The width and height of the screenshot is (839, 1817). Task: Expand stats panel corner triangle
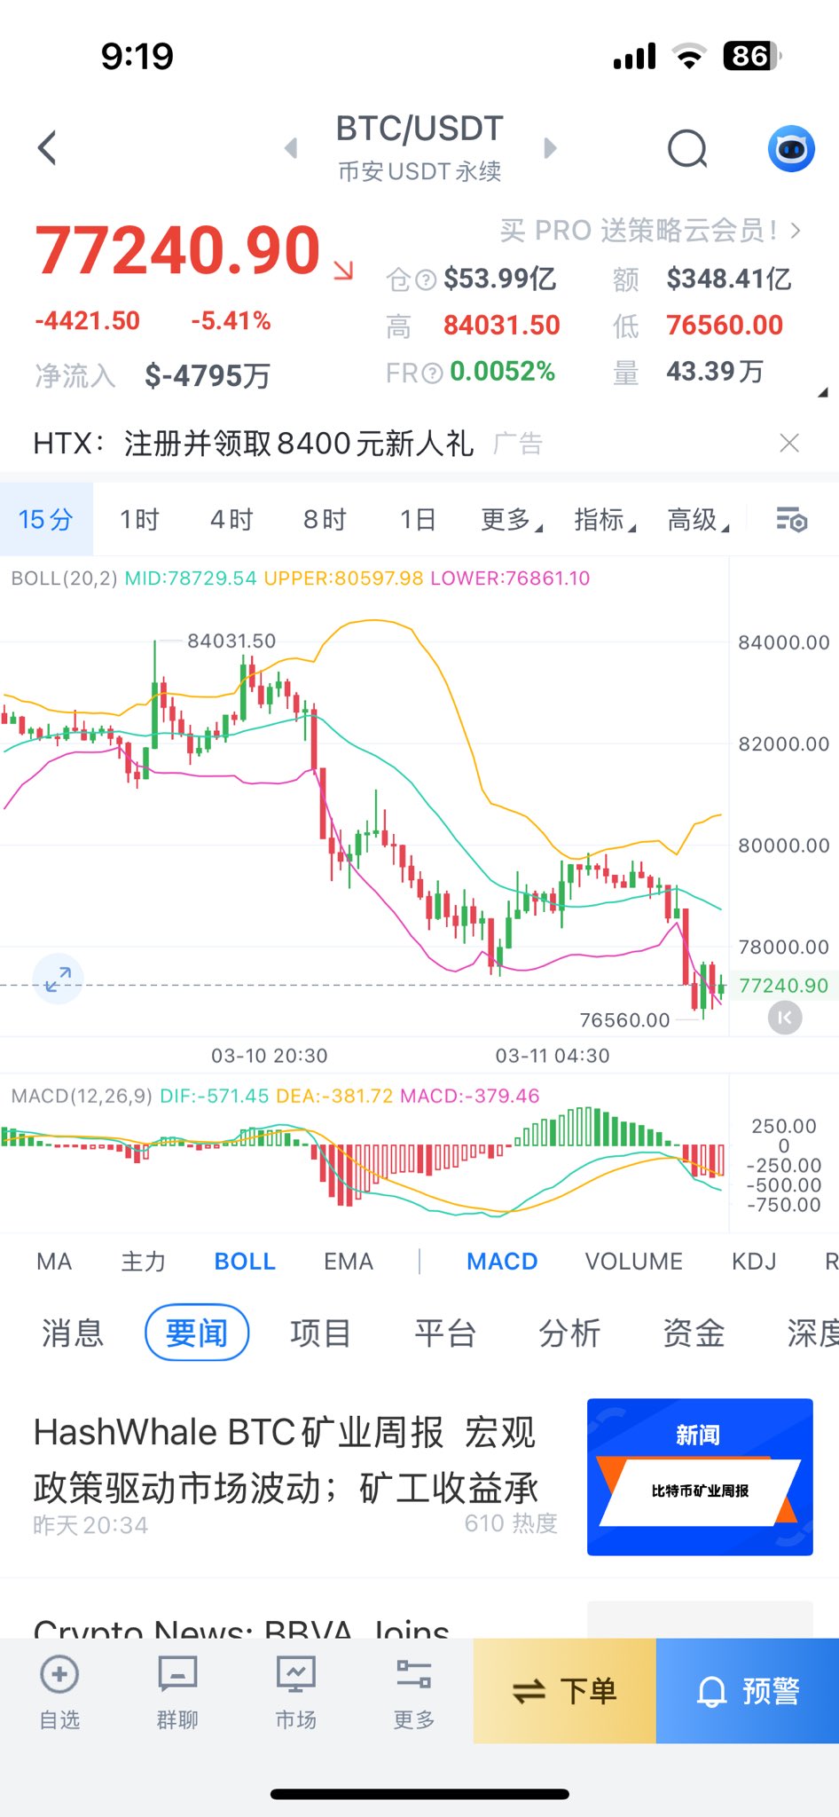(822, 391)
